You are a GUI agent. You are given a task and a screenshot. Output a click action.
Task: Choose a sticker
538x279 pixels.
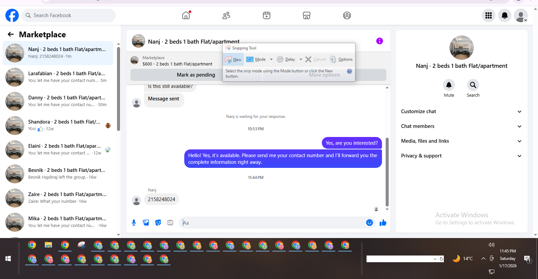(158, 223)
